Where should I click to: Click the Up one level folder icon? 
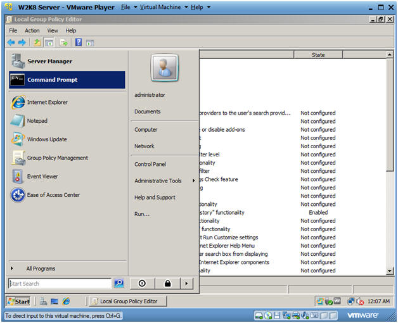(37, 42)
